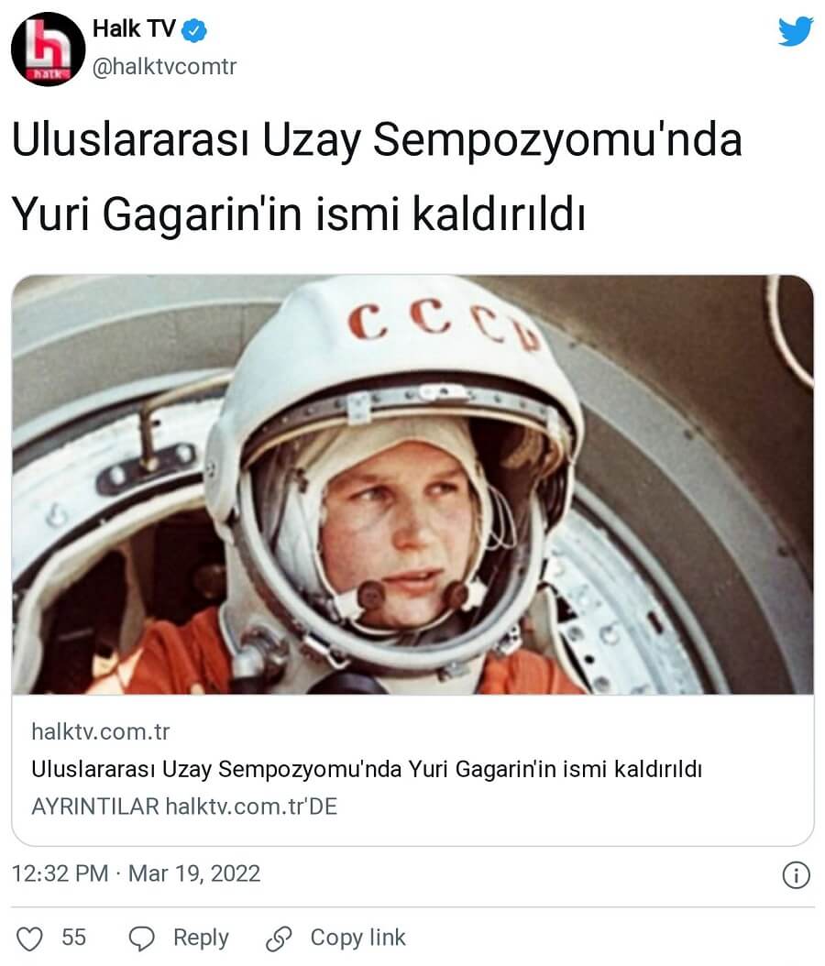Open the link card article headline

[367, 770]
